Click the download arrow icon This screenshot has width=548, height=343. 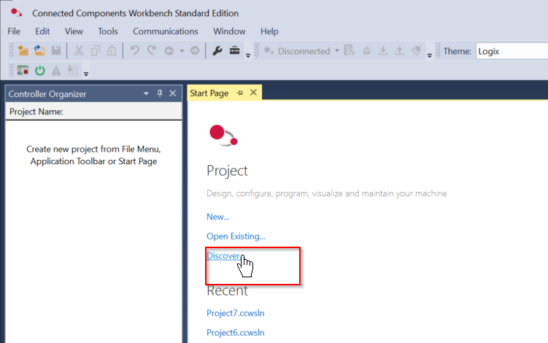click(383, 50)
